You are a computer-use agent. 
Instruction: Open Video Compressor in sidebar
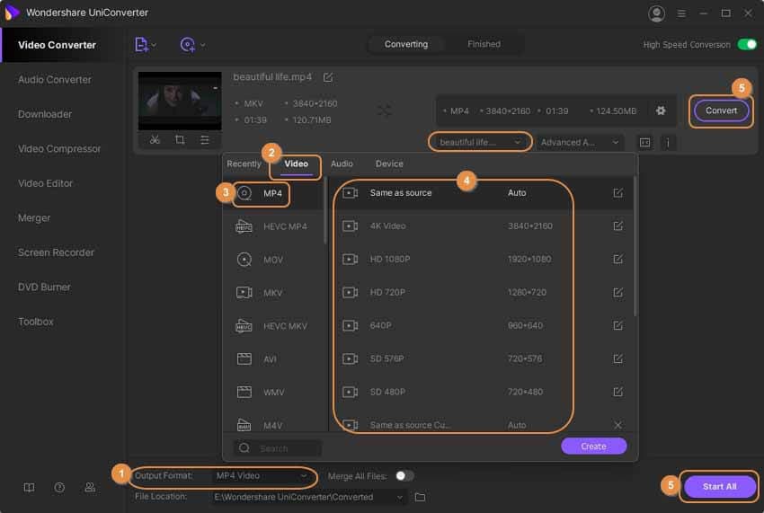click(59, 148)
